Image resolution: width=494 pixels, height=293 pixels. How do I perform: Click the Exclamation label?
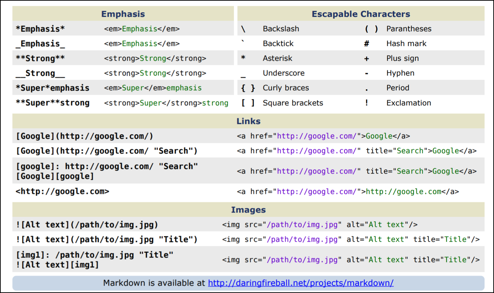coord(409,103)
